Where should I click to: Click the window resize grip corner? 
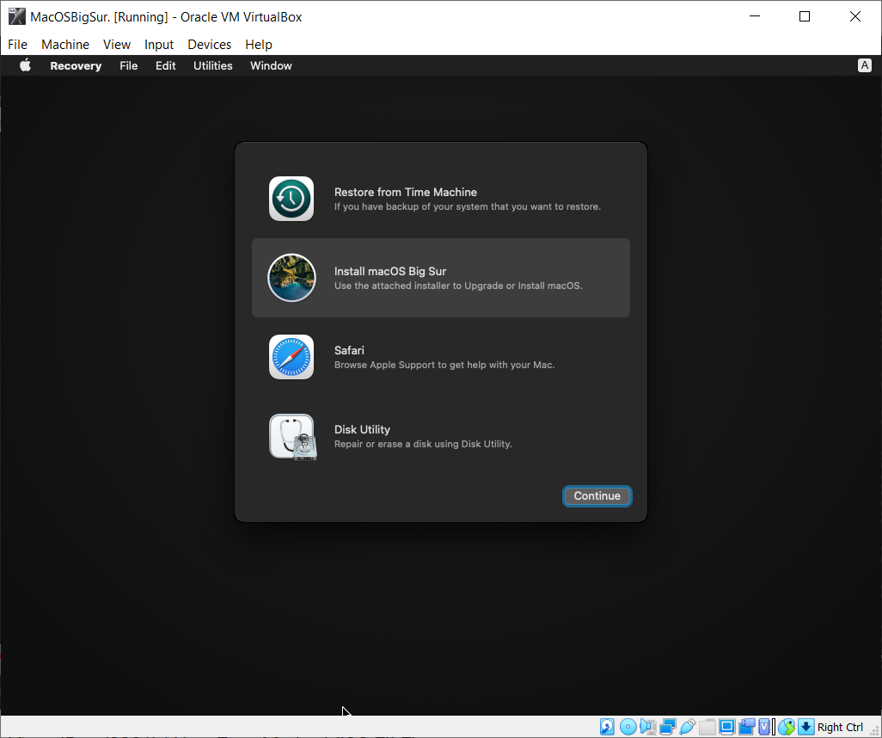point(875,731)
